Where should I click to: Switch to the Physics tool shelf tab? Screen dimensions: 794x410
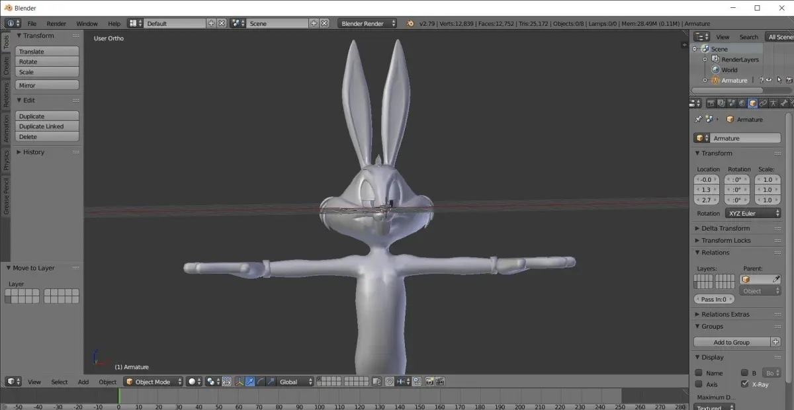6,160
